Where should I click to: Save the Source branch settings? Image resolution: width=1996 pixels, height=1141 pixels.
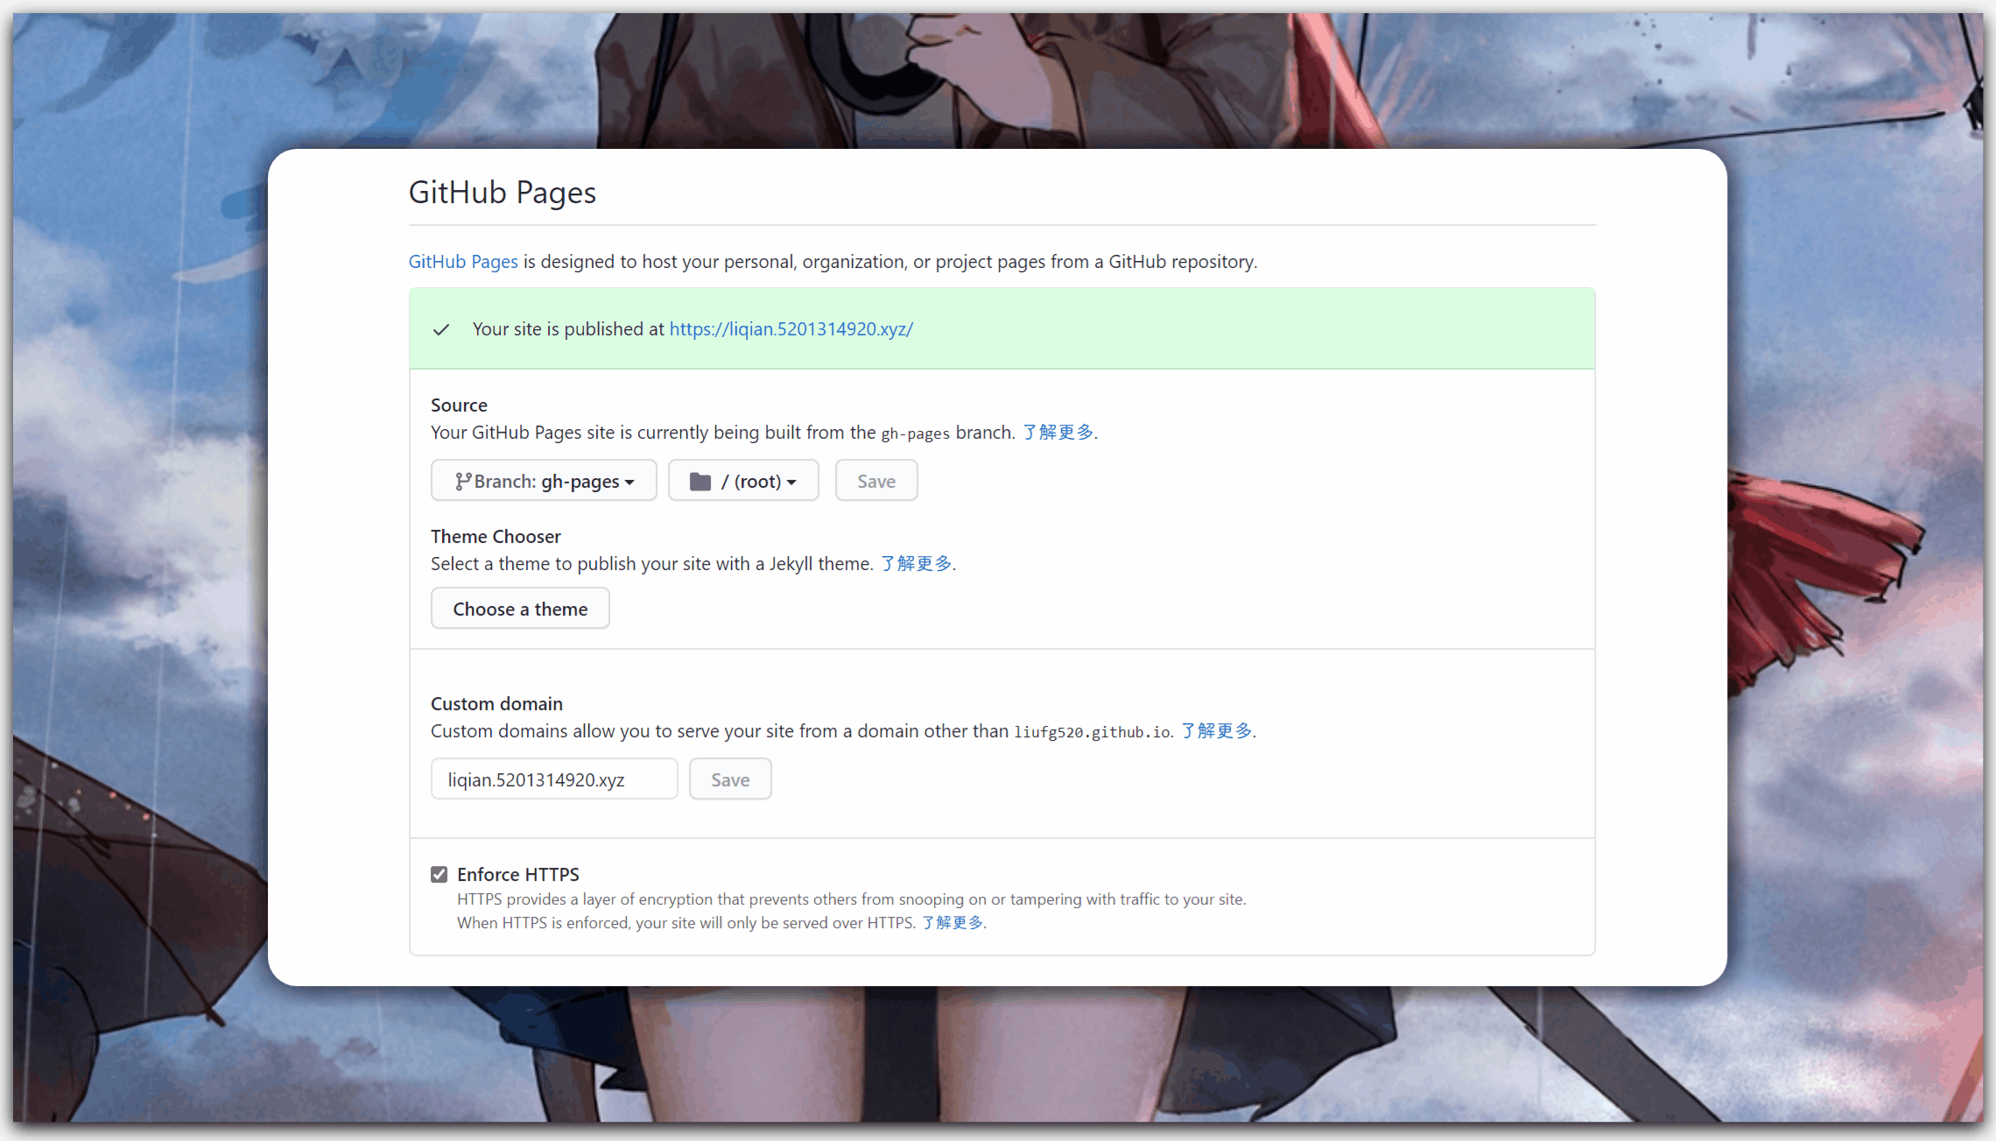tap(876, 481)
